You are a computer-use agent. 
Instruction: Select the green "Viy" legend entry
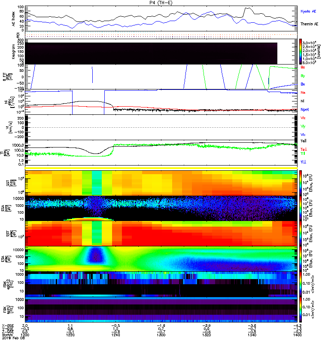tap(303, 126)
